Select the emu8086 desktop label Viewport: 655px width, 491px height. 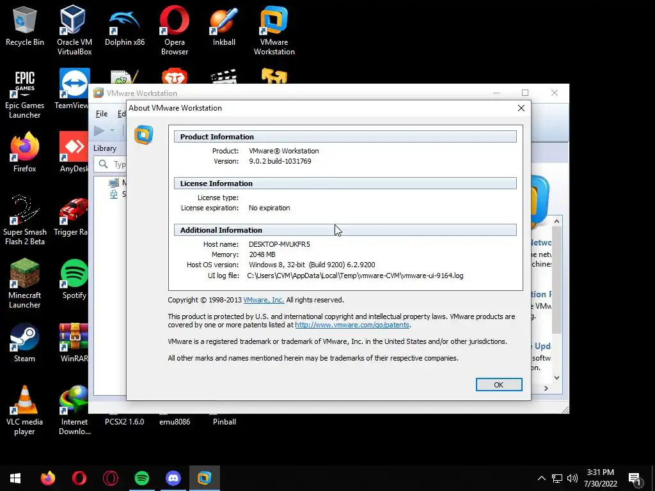pyautogui.click(x=175, y=422)
